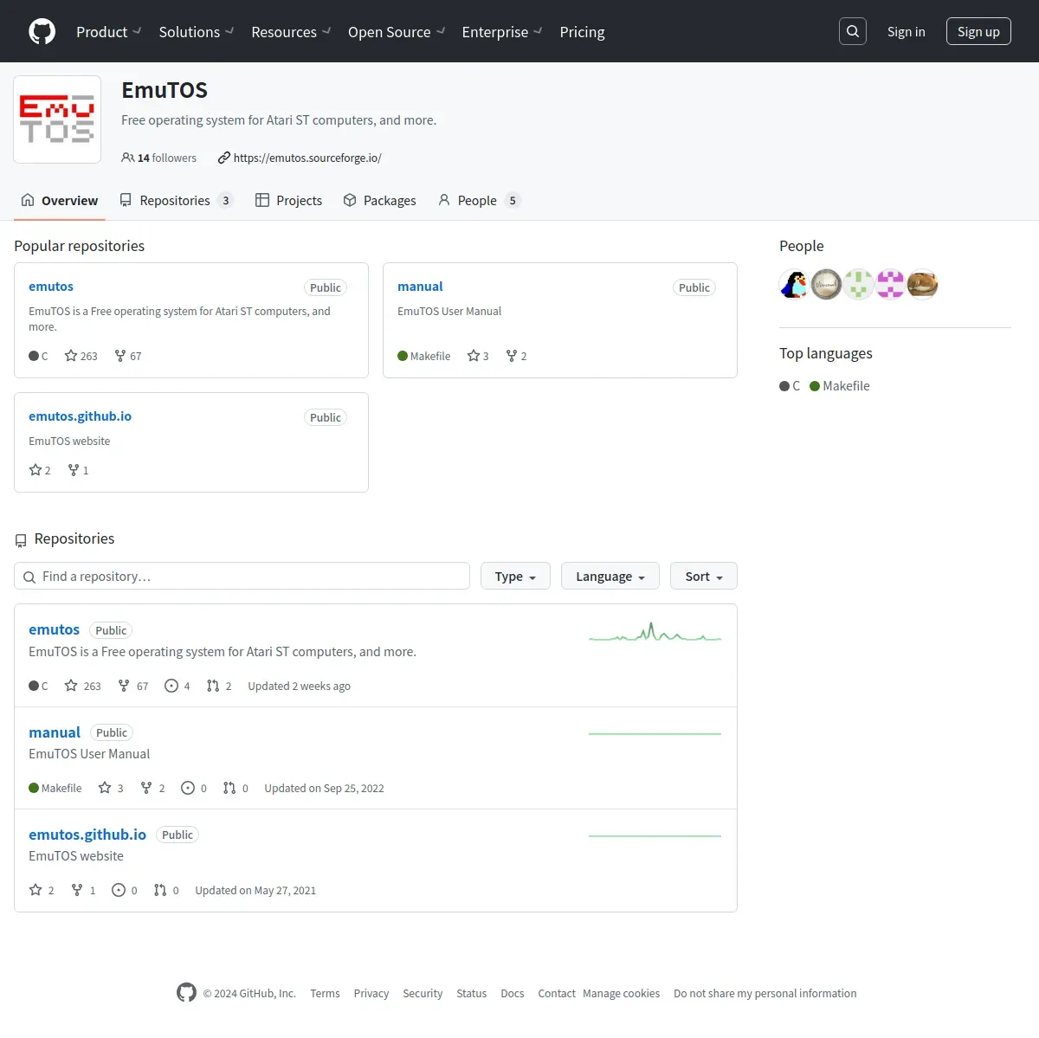The height and width of the screenshot is (1038, 1039).
Task: Open the green identicon People avatar
Action: (x=858, y=284)
